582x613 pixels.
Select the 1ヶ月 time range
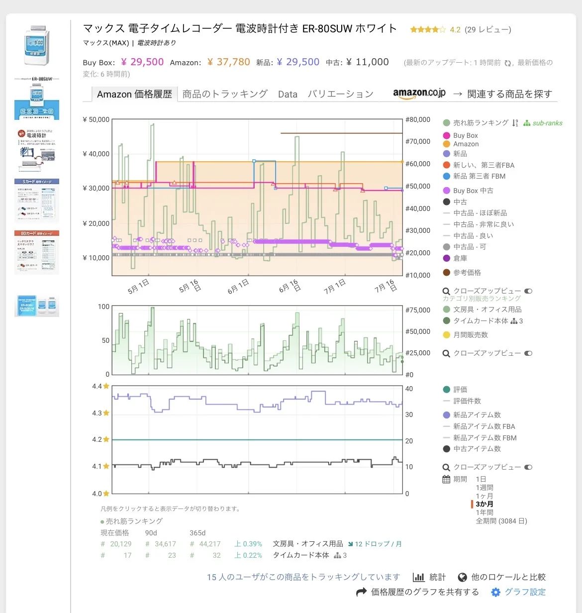pos(484,496)
